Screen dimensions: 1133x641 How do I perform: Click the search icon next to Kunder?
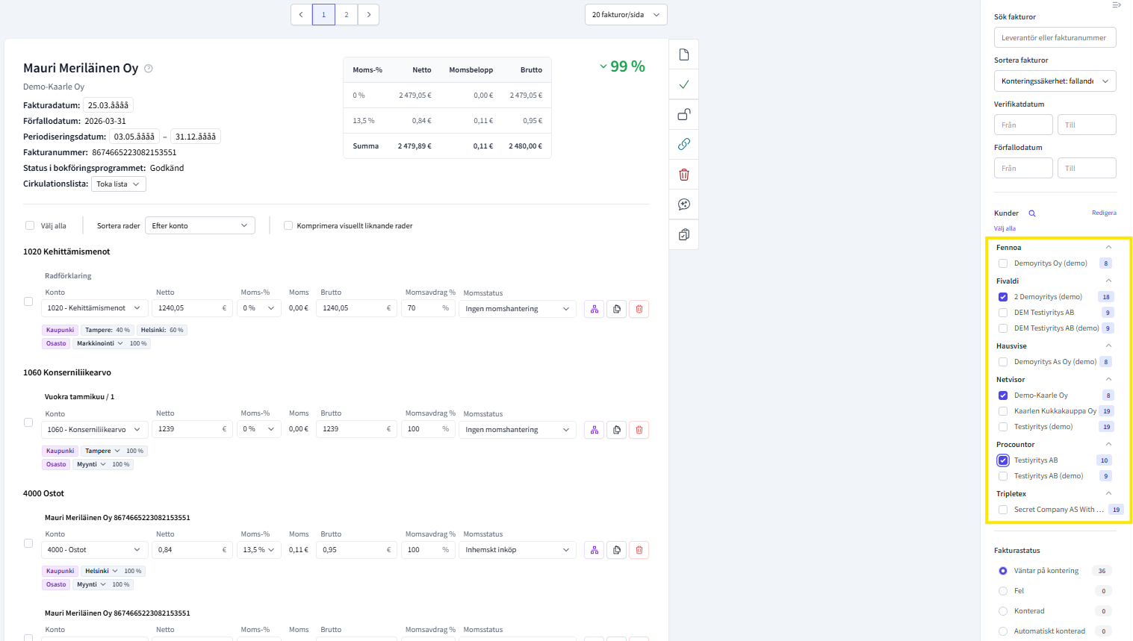pos(1032,213)
